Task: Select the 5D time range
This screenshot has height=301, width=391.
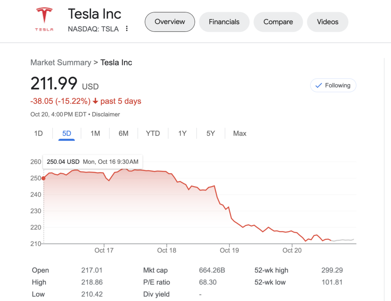Action: (66, 133)
